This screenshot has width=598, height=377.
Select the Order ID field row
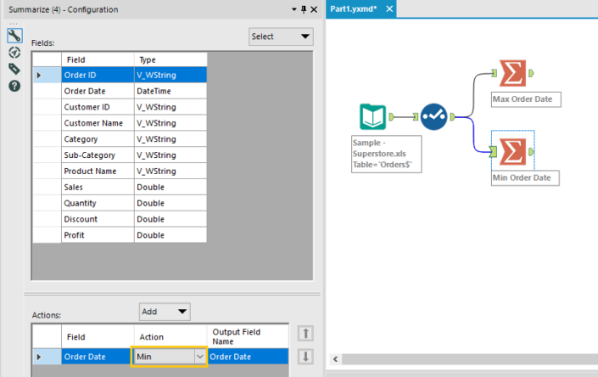pyautogui.click(x=120, y=76)
